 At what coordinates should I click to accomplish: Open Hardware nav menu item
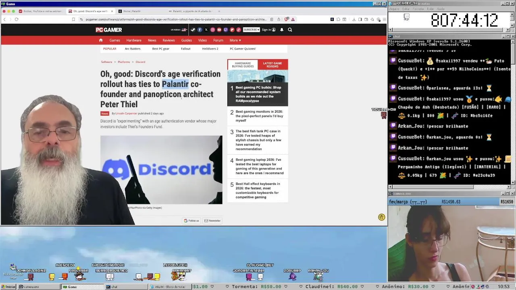(134, 40)
